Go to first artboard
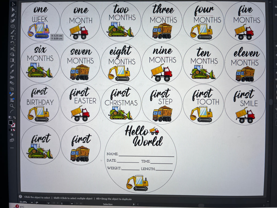277x208 pixels. pos(54,203)
